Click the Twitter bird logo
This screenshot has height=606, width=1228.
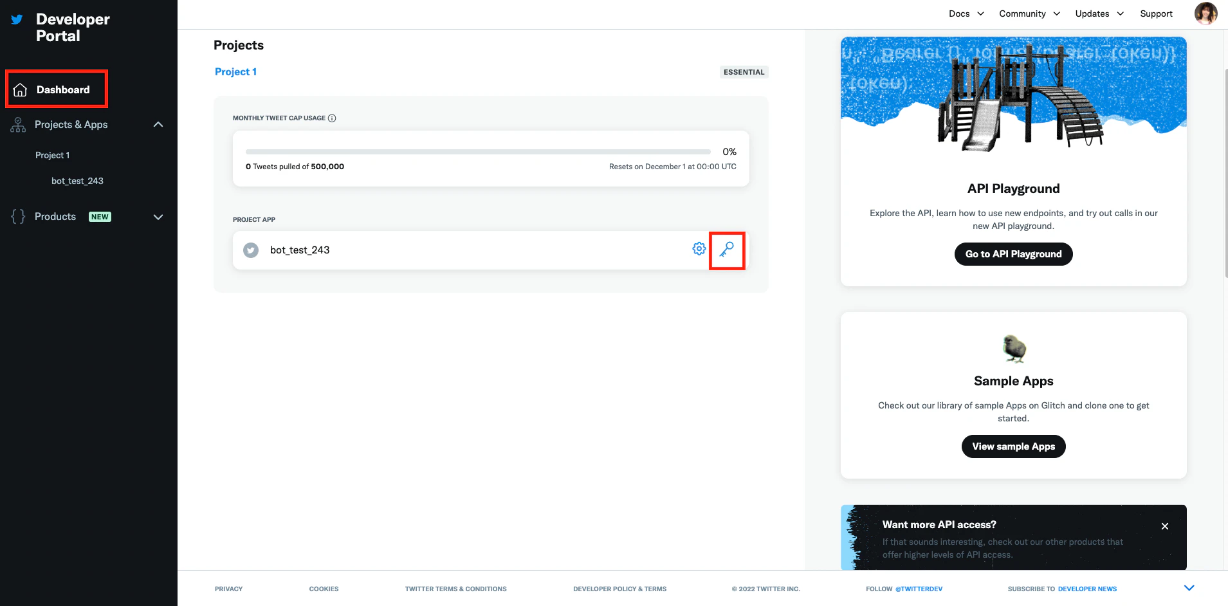click(x=17, y=19)
